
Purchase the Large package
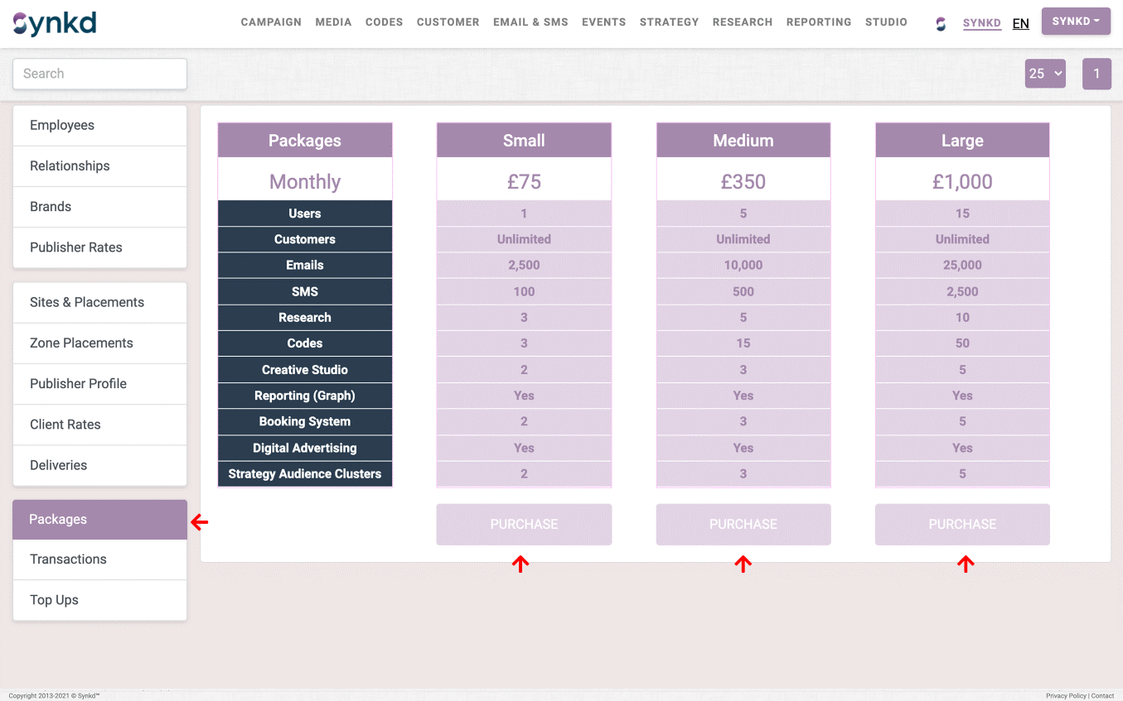[x=962, y=524]
